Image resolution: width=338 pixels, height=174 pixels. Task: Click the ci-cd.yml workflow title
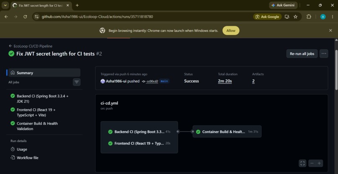click(109, 103)
